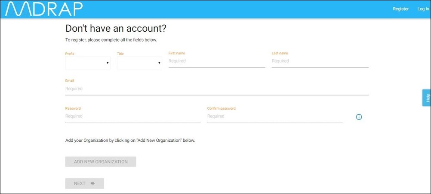Click the Prefix field label
Screen dimensions: 431x194
pyautogui.click(x=70, y=54)
